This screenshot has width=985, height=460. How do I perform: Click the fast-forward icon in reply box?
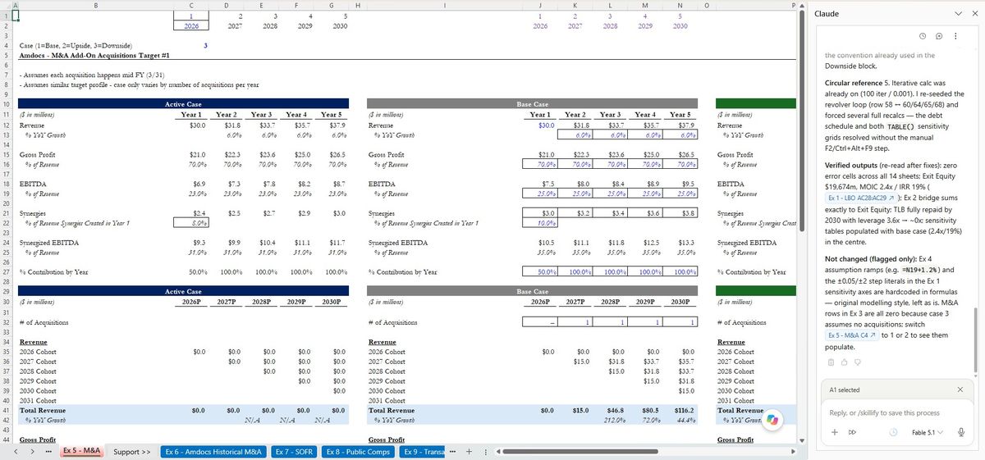pos(852,432)
